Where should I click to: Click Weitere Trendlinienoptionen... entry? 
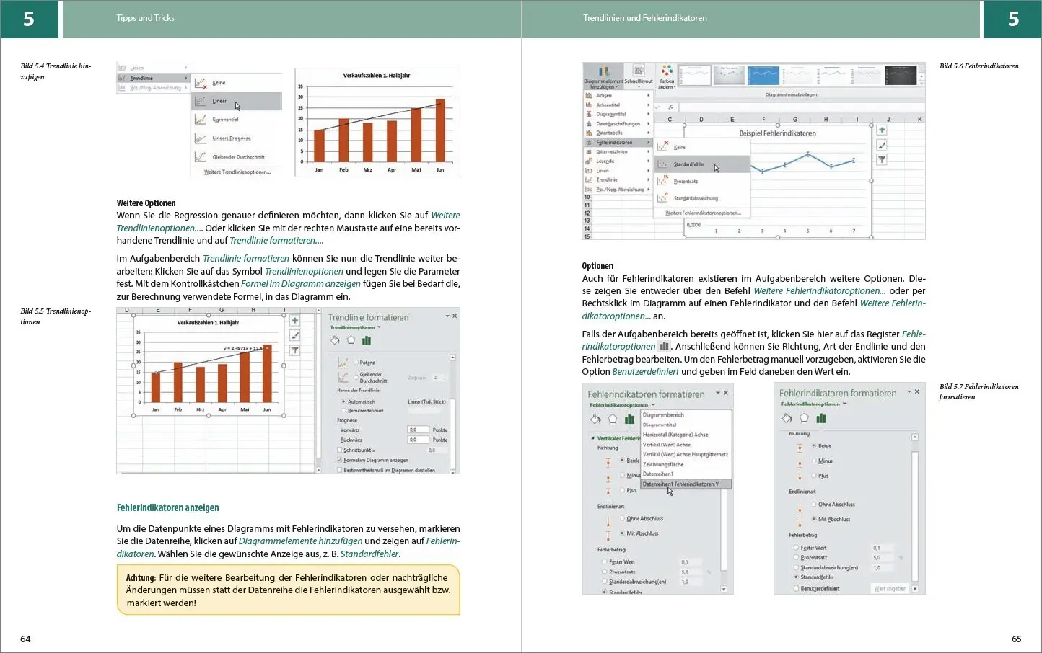click(x=237, y=172)
